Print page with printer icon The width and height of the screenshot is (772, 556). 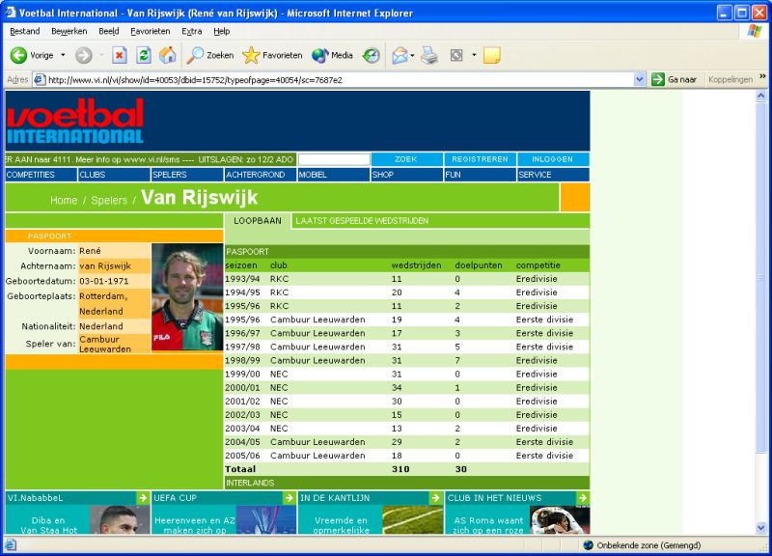click(428, 55)
